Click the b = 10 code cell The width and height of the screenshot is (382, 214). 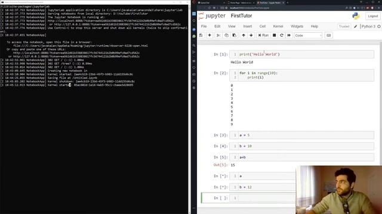click(301, 146)
